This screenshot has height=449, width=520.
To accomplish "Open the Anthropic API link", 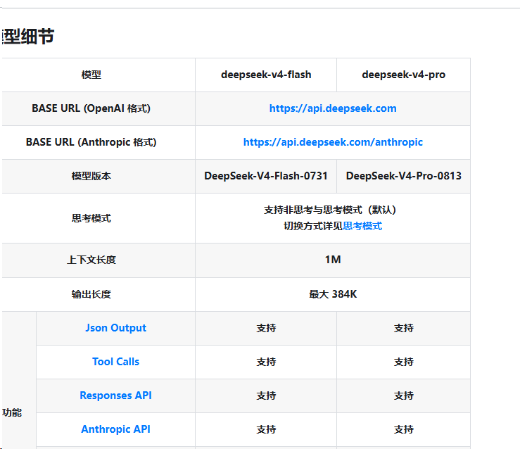I will pos(115,429).
